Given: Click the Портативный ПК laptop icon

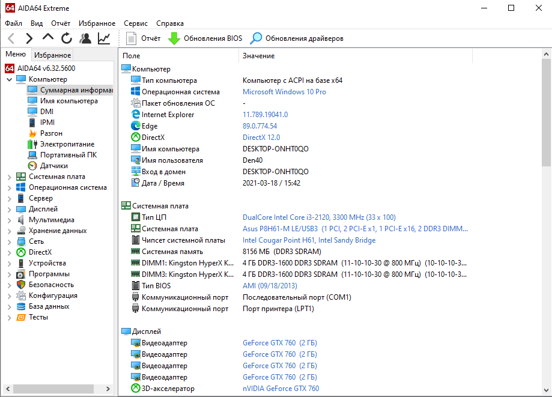Looking at the screenshot, I should click(32, 155).
